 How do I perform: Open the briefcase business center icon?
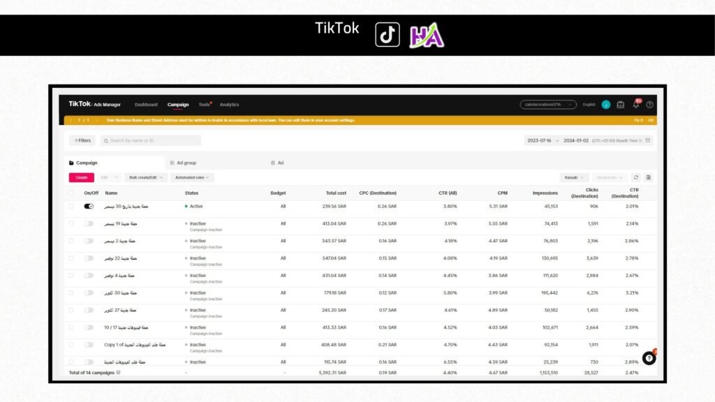tap(620, 105)
